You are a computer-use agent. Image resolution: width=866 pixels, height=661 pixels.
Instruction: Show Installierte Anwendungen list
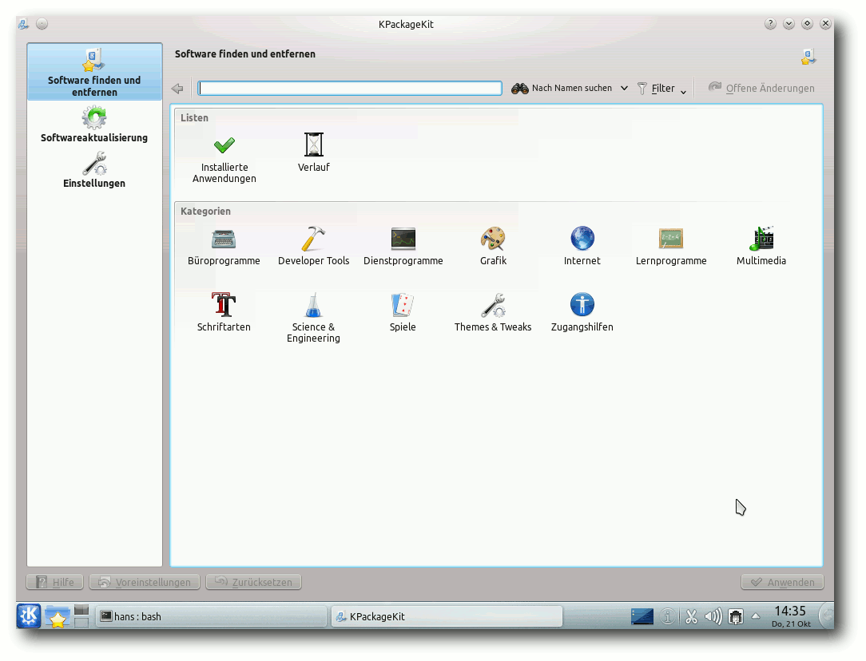(224, 146)
